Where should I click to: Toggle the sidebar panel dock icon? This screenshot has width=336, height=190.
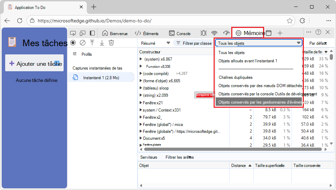(92, 33)
